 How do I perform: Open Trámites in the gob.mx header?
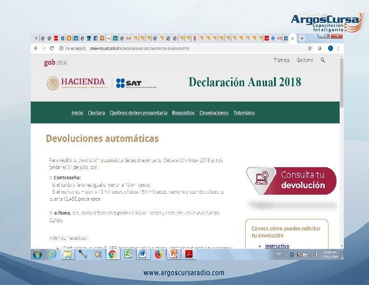[281, 60]
